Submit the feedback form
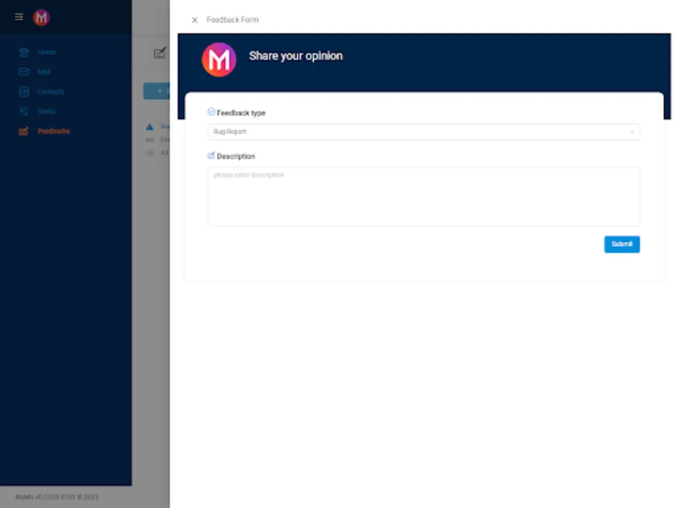 point(622,244)
